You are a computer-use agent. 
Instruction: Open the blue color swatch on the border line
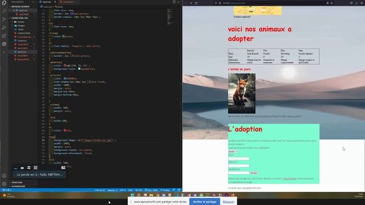click(x=71, y=14)
